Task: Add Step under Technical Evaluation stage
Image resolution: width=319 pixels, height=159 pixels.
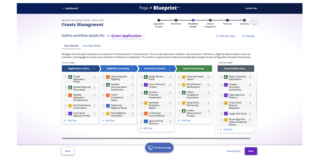Action: [146, 128]
